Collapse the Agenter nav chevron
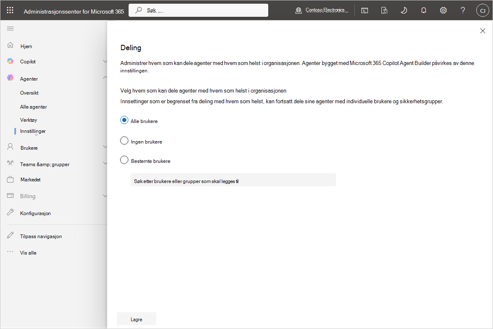Screen dimensions: 493x329 pyautogui.click(x=105, y=78)
